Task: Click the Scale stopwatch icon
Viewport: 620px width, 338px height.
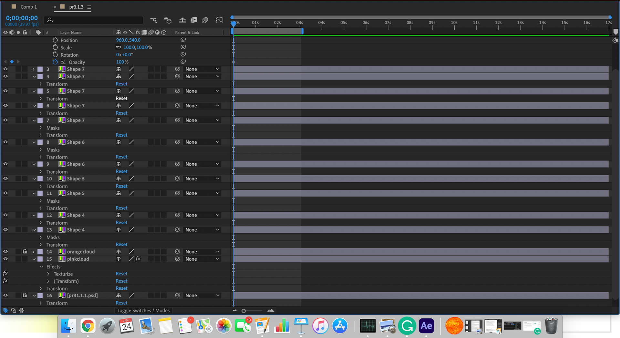Action: pos(55,47)
